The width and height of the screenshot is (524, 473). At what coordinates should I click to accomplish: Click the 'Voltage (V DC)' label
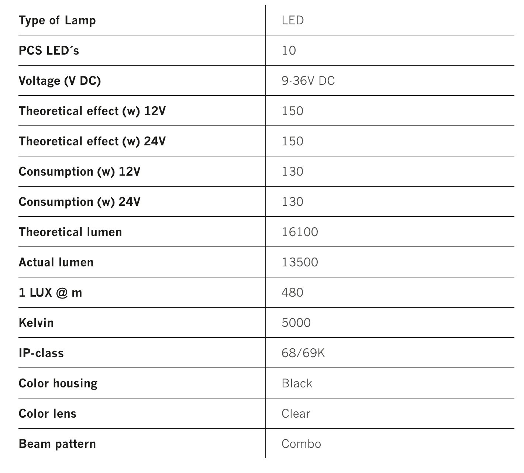click(60, 81)
